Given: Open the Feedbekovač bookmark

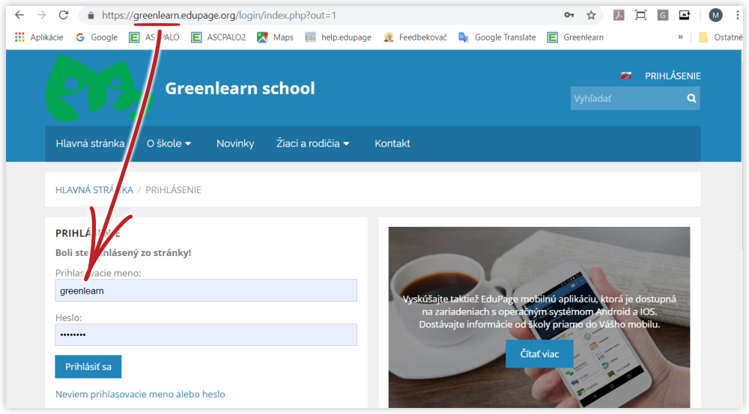Looking at the screenshot, I should pos(415,37).
